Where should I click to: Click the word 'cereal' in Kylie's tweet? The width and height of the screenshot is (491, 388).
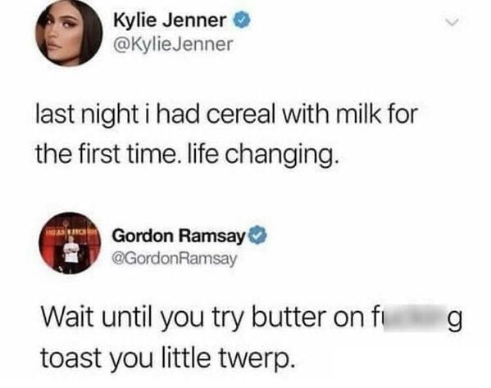240,115
